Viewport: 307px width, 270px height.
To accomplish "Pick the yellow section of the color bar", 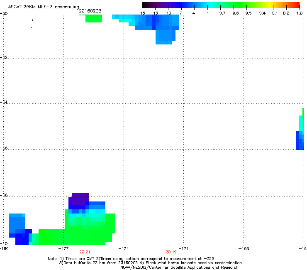I will coord(271,5).
